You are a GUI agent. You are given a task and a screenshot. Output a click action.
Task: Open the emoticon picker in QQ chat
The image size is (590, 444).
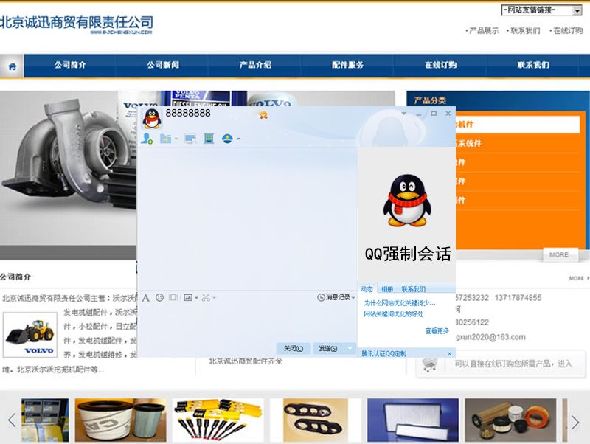click(159, 297)
